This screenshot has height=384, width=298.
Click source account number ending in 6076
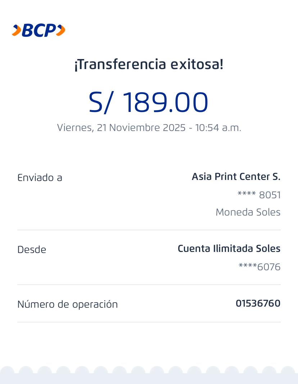pos(259,267)
